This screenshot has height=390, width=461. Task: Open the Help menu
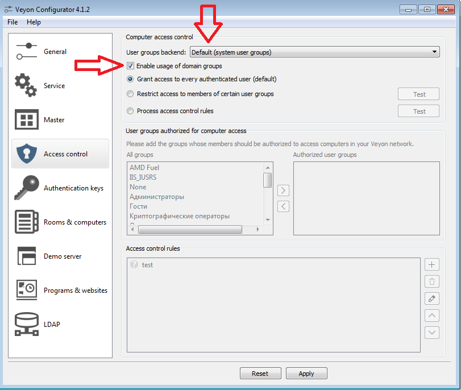34,22
